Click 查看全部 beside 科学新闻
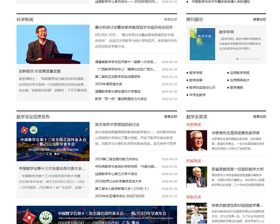The width and height of the screenshot is (280, 224). [x=170, y=19]
